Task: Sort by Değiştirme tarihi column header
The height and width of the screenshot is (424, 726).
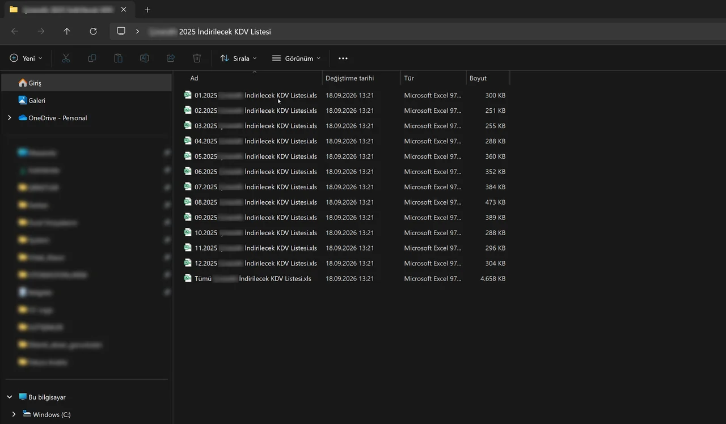Action: 361,78
